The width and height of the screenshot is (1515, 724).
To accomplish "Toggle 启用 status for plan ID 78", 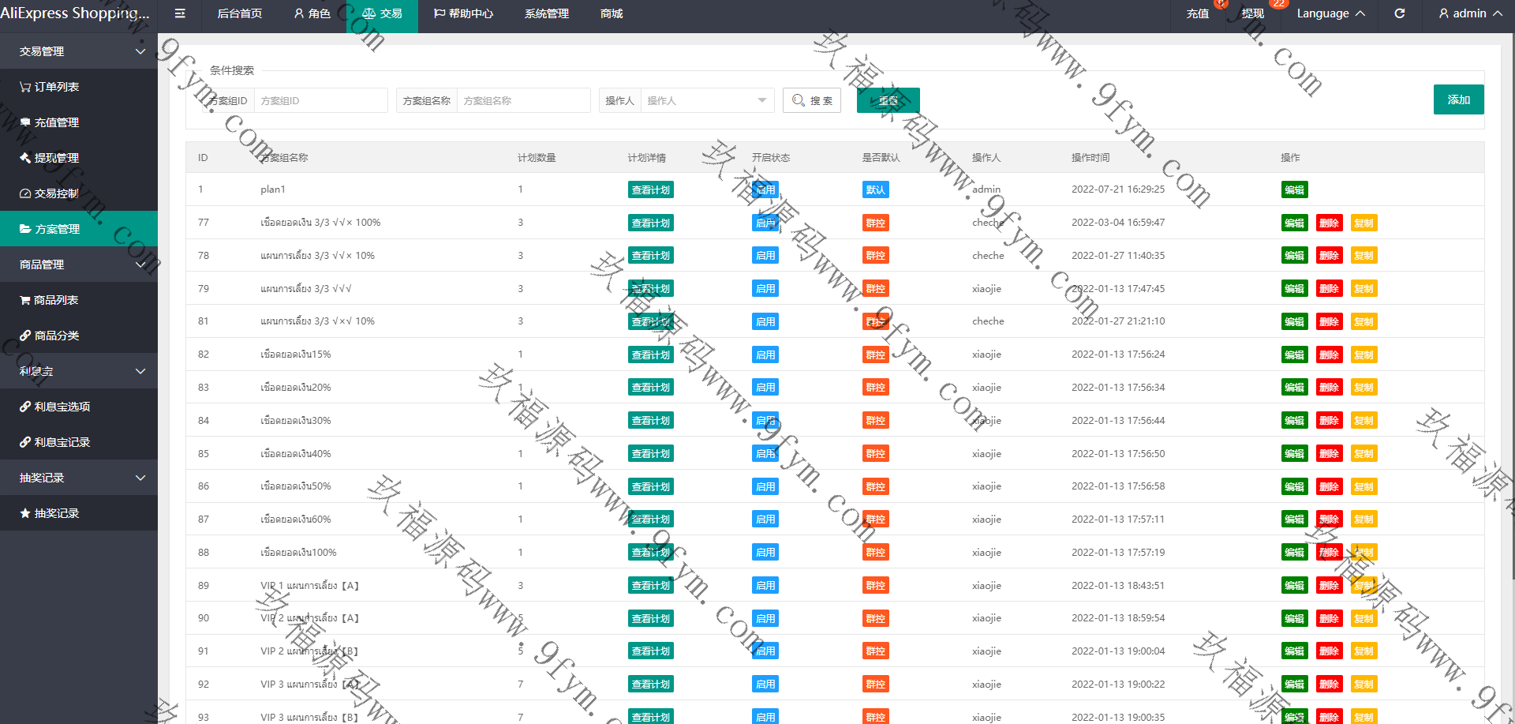I will pyautogui.click(x=765, y=256).
